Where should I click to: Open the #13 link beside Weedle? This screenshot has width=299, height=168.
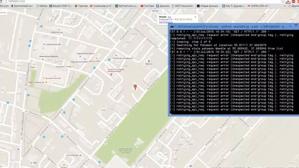click(x=170, y=17)
